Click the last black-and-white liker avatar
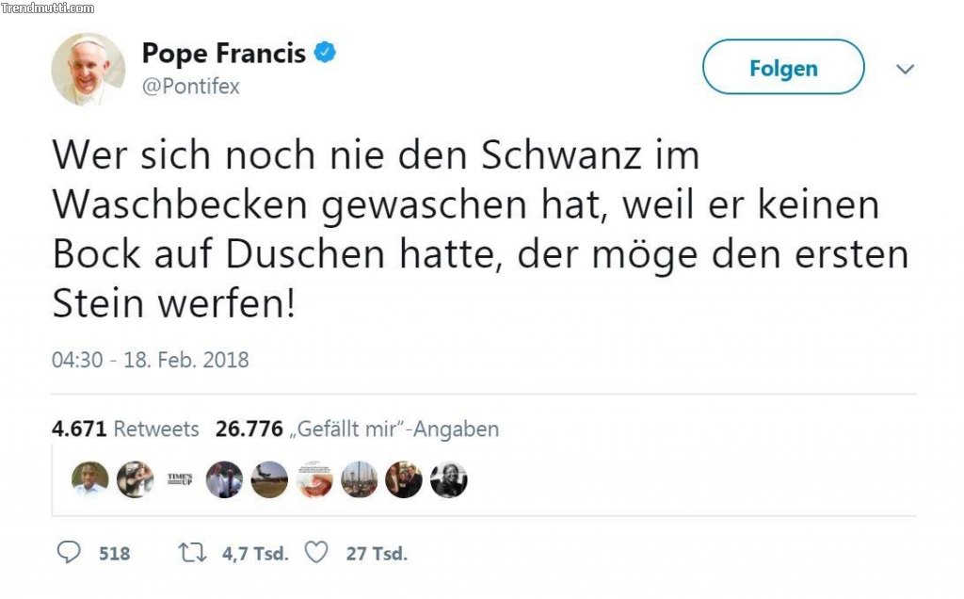The width and height of the screenshot is (964, 599). (448, 479)
